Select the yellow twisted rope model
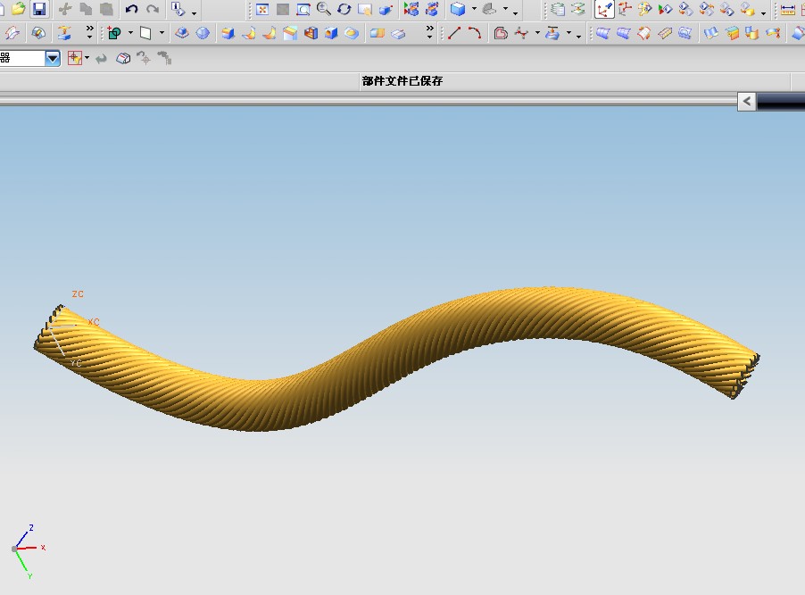Viewport: 805px width, 595px height. 395,359
